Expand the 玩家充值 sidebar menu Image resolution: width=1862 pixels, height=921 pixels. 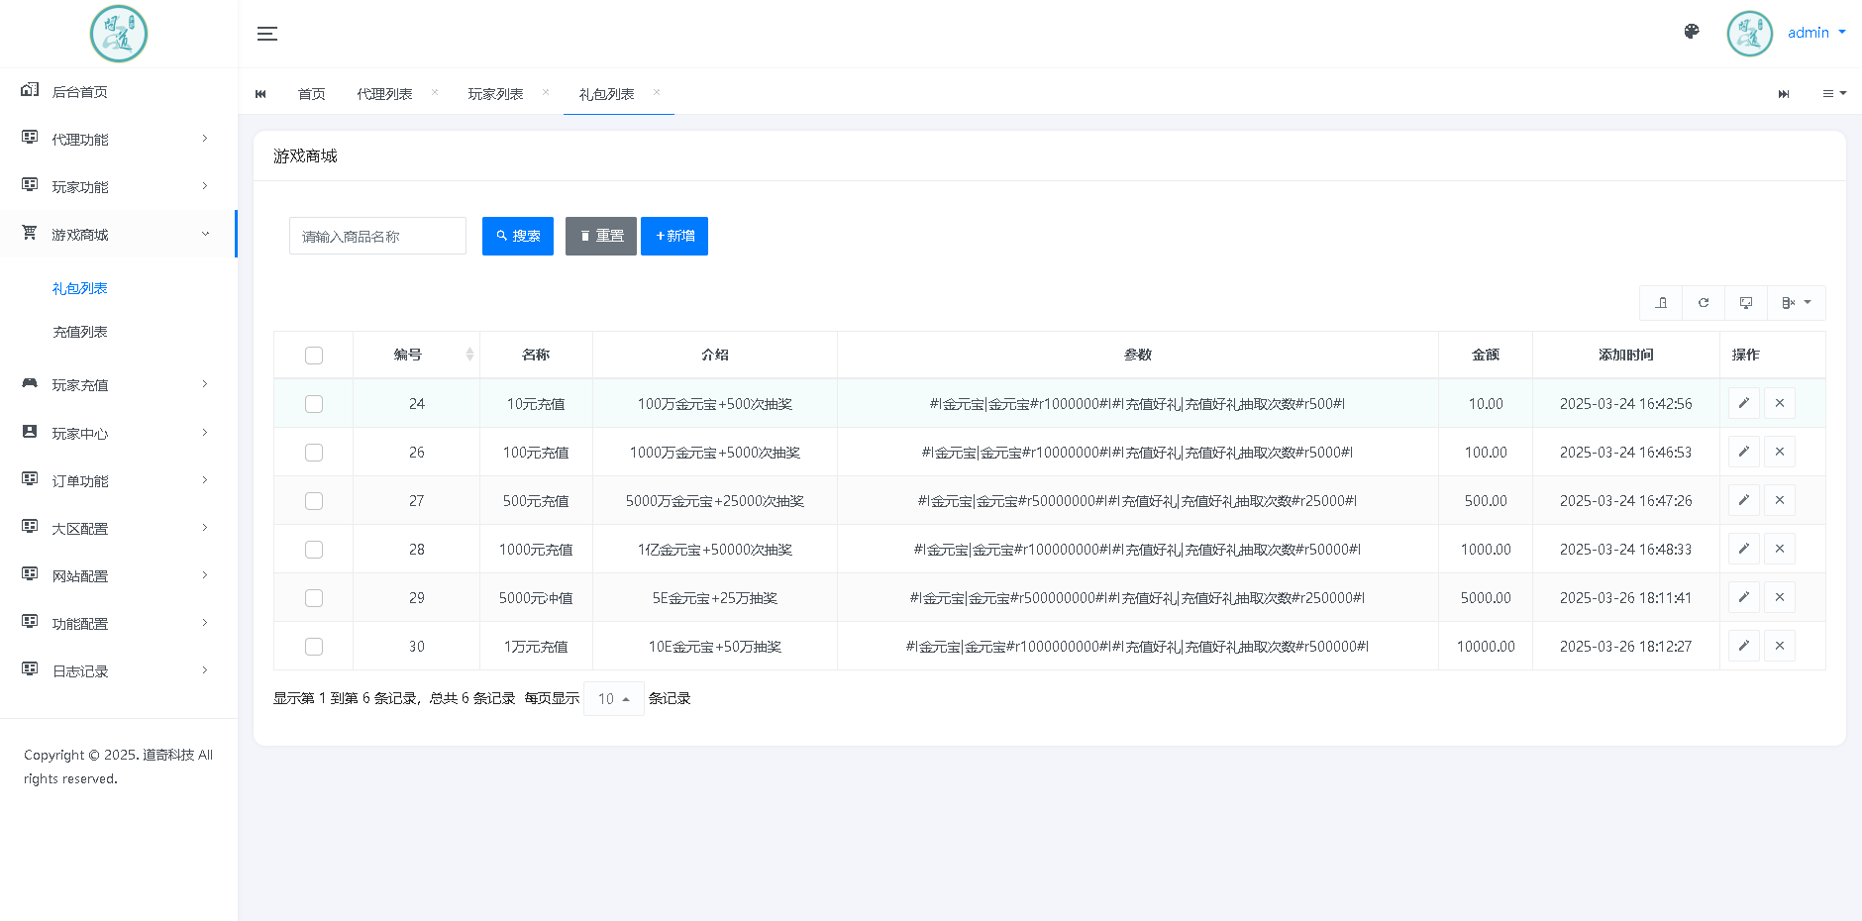click(119, 384)
